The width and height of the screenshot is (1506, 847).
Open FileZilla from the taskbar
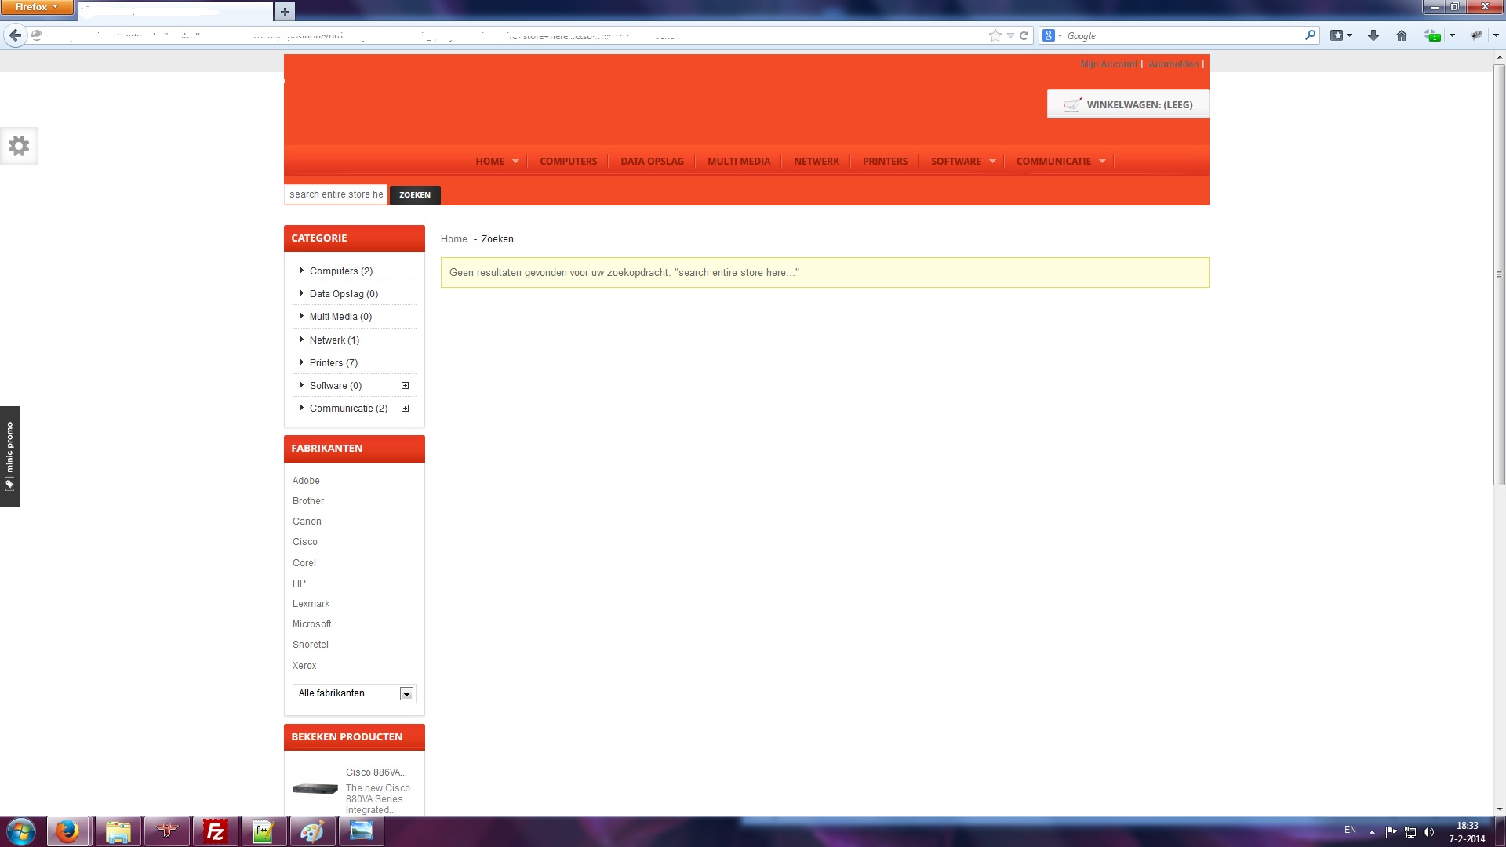214,831
